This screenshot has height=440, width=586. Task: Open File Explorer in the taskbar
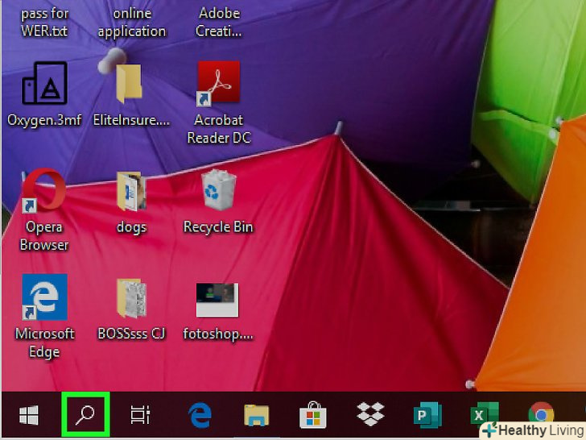point(256,415)
